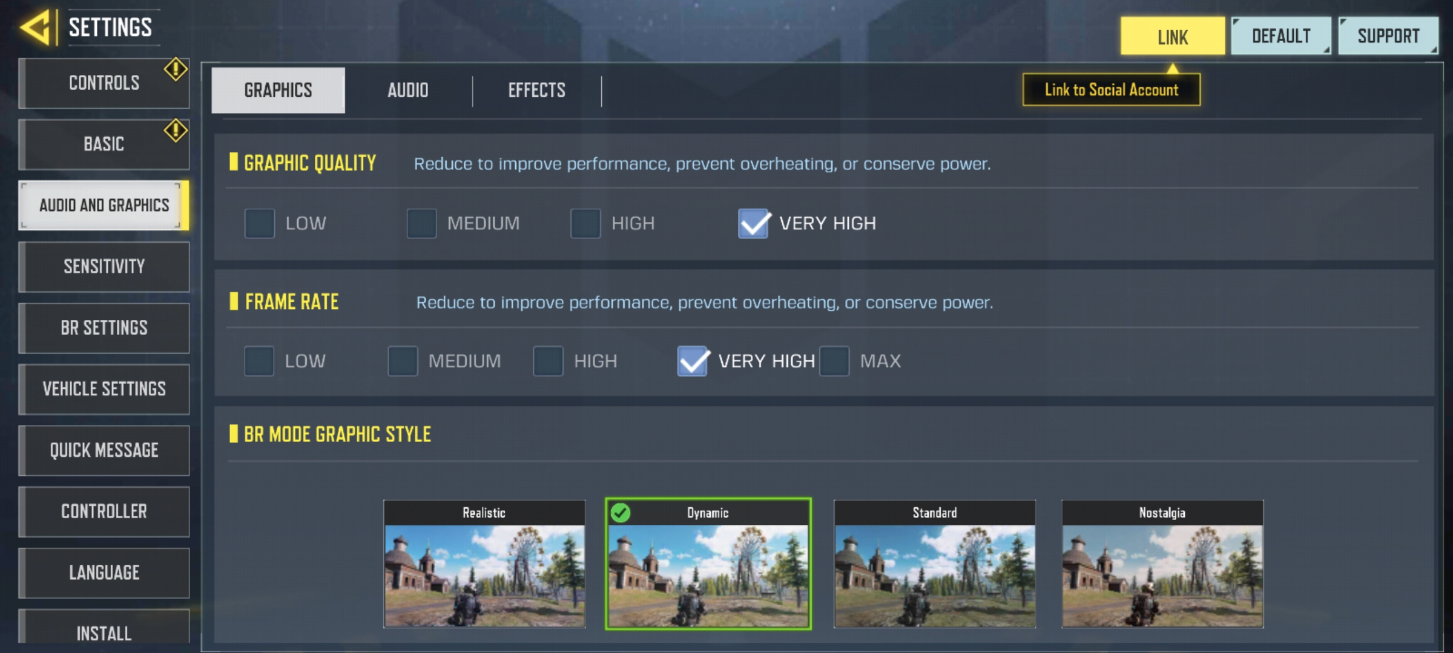Screen dimensions: 1453x653
Task: Uncheck Very High graphic quality
Action: (754, 223)
